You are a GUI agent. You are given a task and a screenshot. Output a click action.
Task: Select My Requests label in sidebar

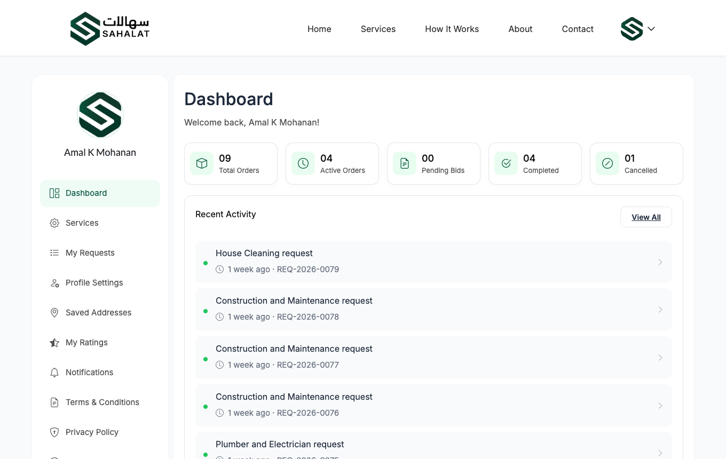click(90, 253)
